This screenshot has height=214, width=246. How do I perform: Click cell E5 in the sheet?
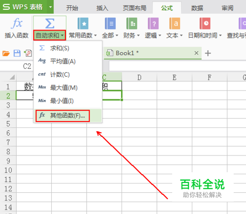click(x=174, y=123)
